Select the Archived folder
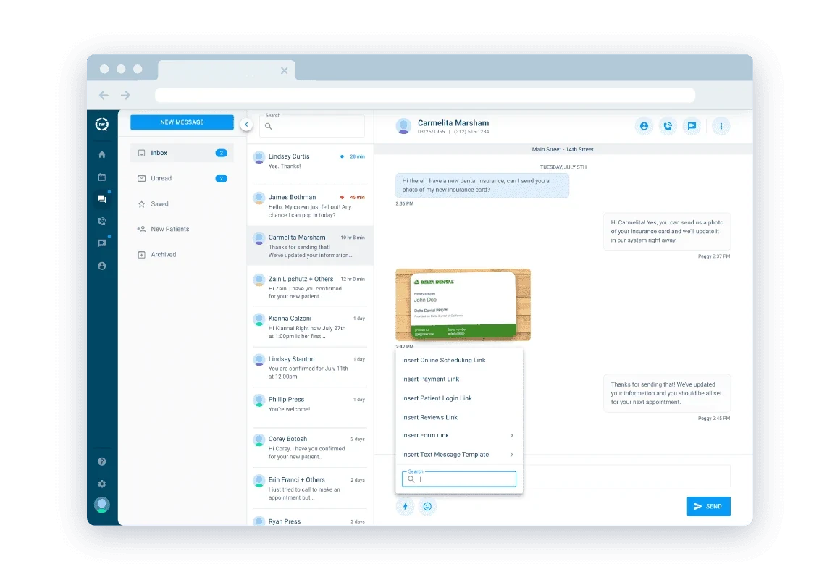This screenshot has height=580, width=840. click(x=182, y=255)
